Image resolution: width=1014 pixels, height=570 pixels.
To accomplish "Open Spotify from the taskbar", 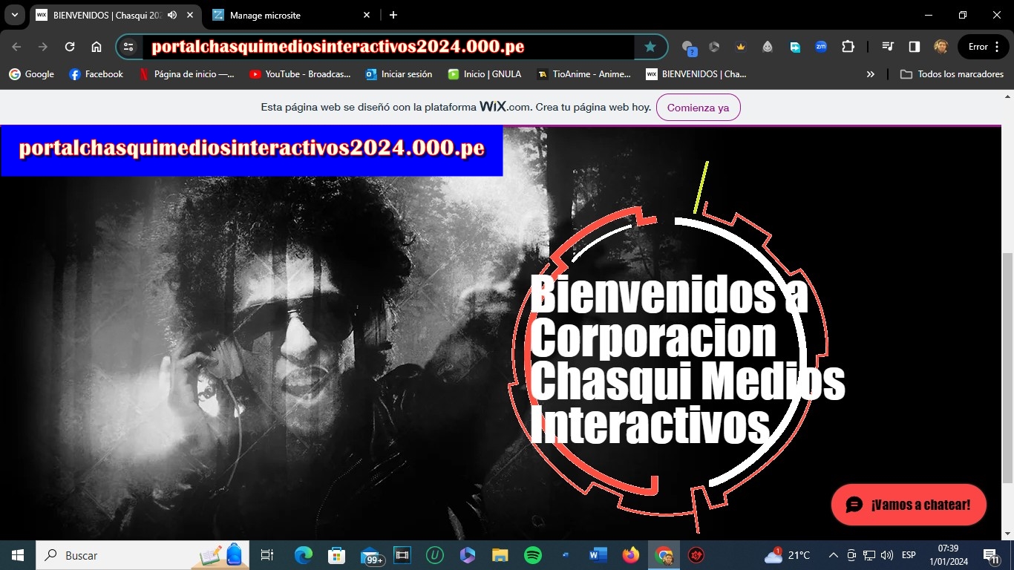I will click(533, 555).
